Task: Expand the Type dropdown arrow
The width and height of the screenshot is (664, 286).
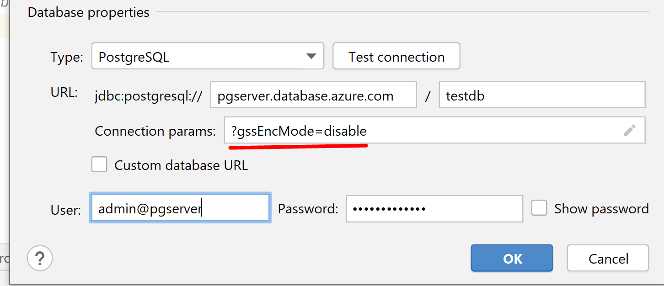Action: 311,57
